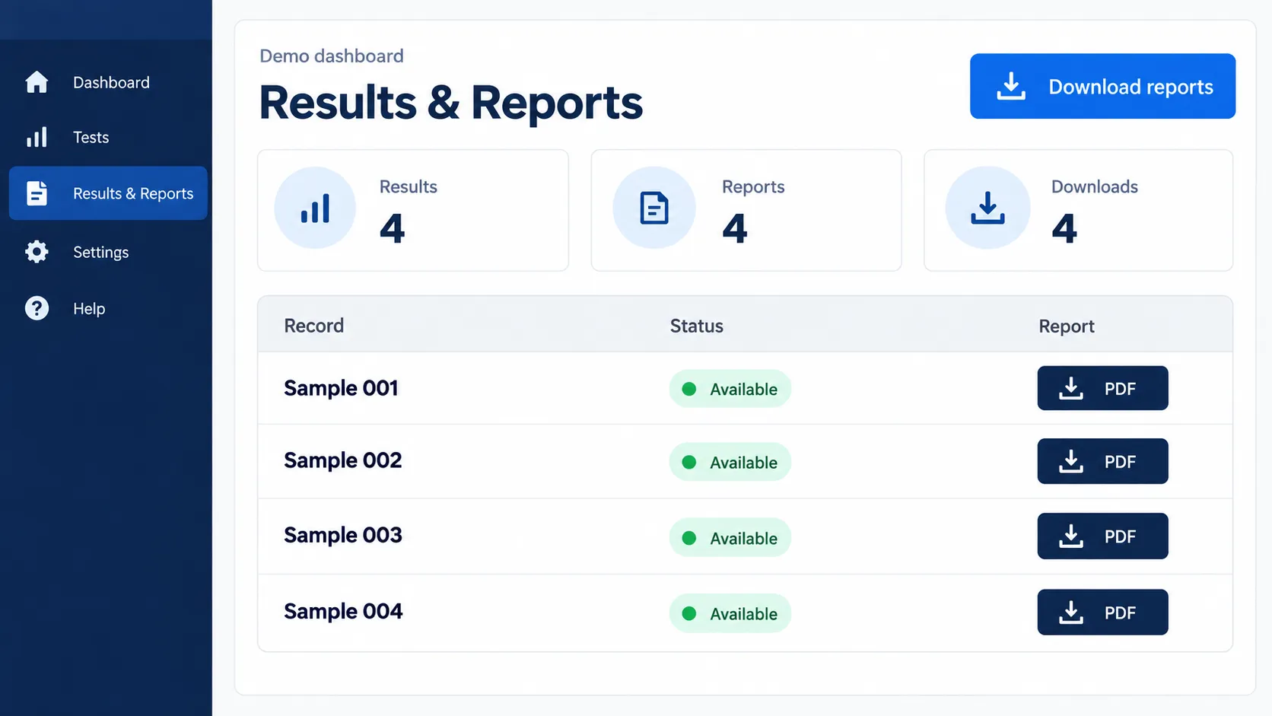Click the PDF label for Sample 003

(1120, 536)
